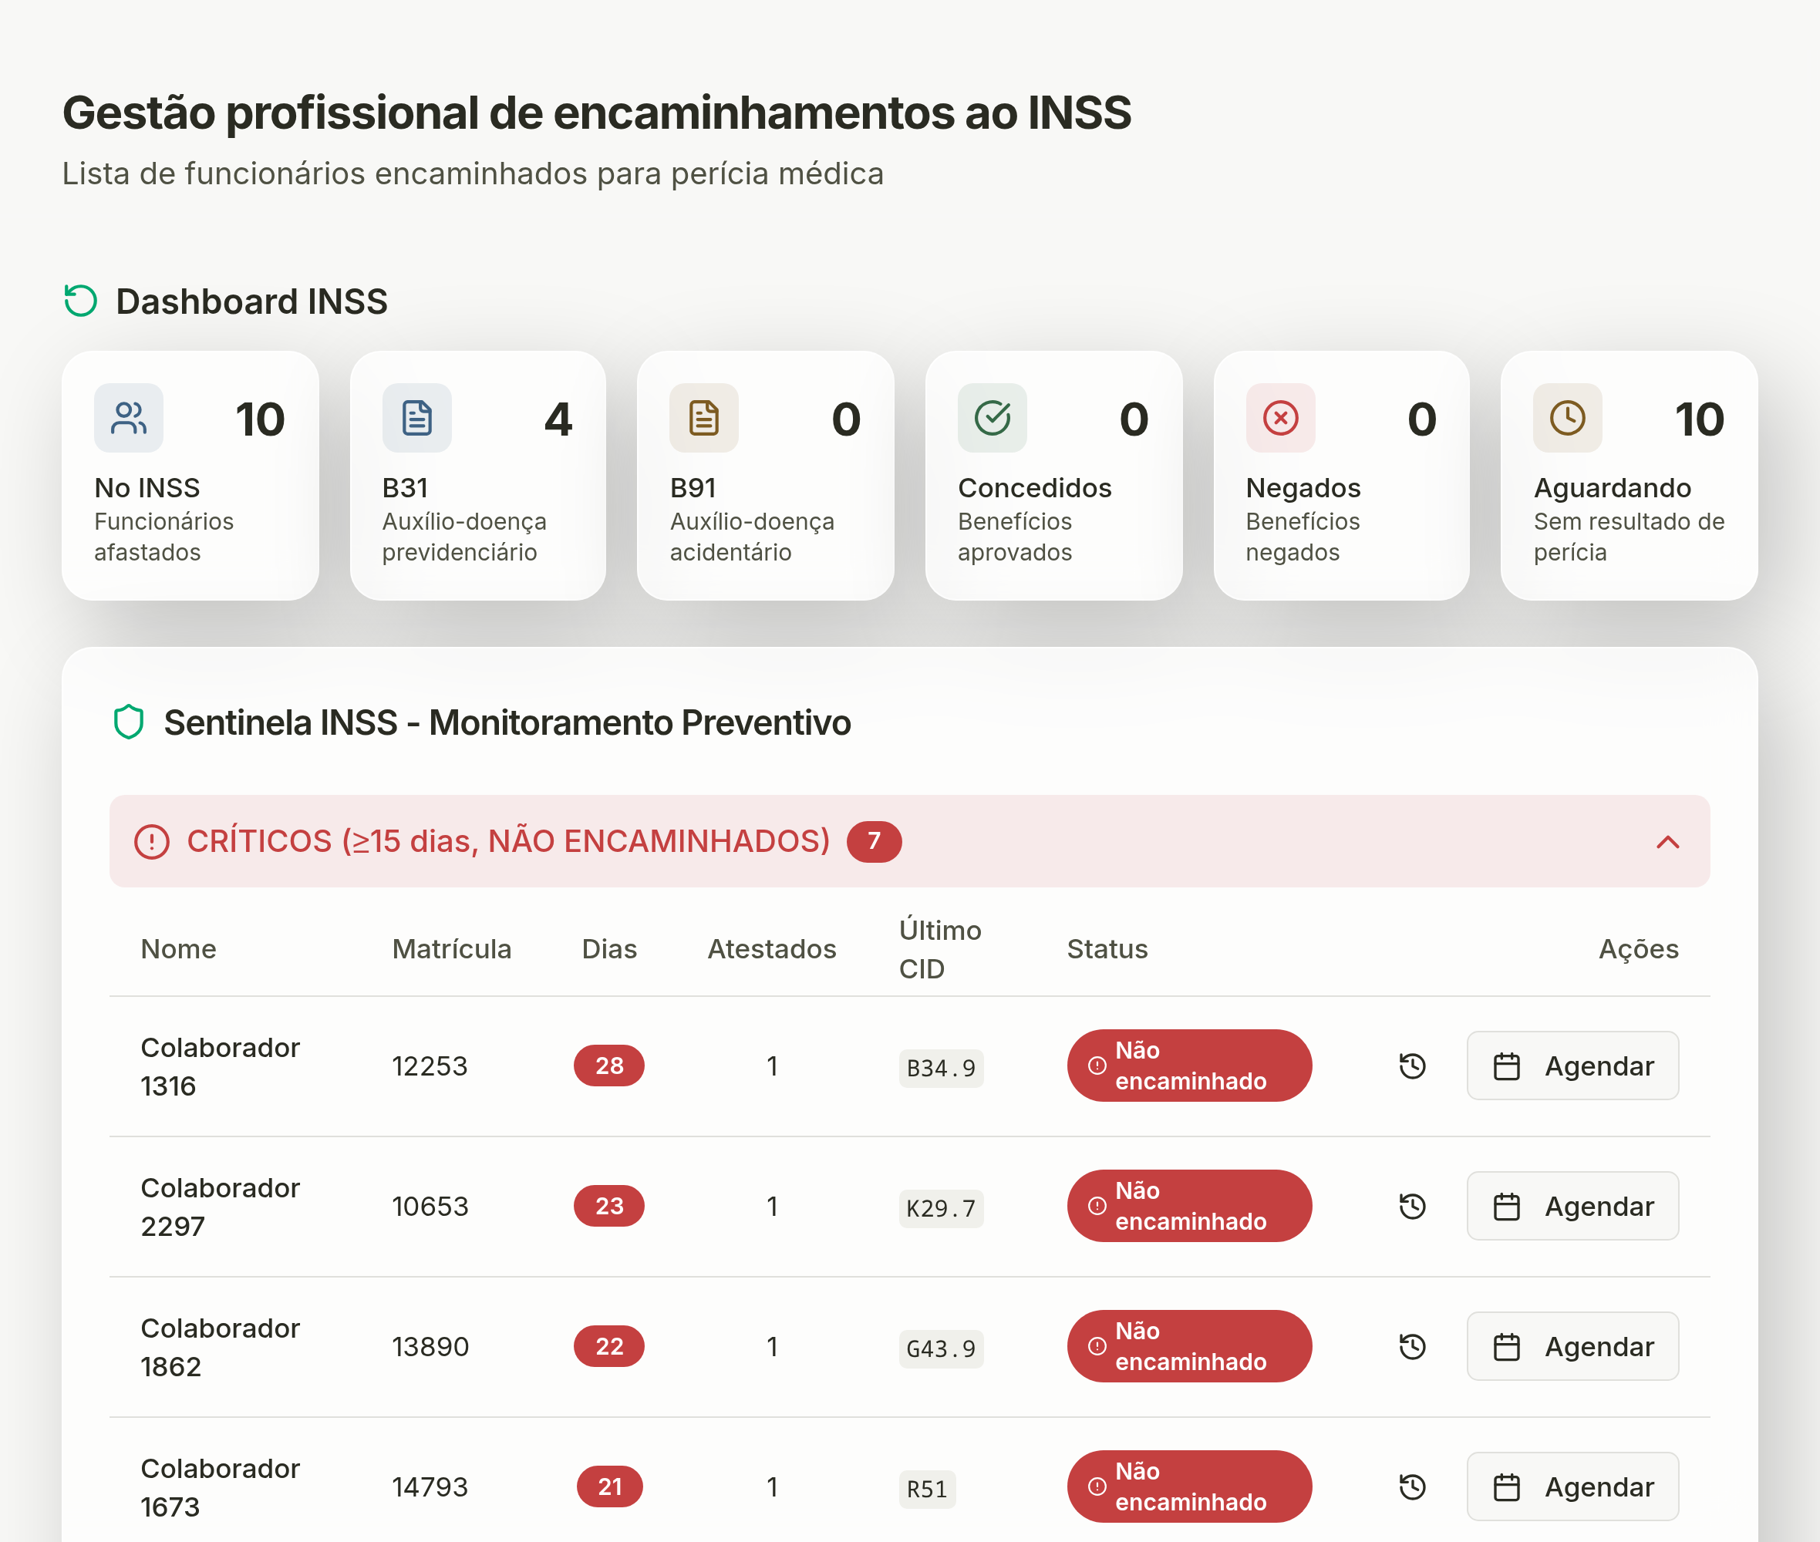Select the name Colaborador 1673
Screen dimensions: 1820x1542
[221, 1488]
